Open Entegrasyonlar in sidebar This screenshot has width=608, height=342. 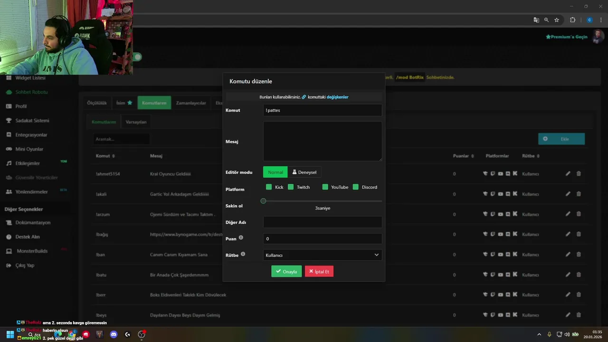31,135
